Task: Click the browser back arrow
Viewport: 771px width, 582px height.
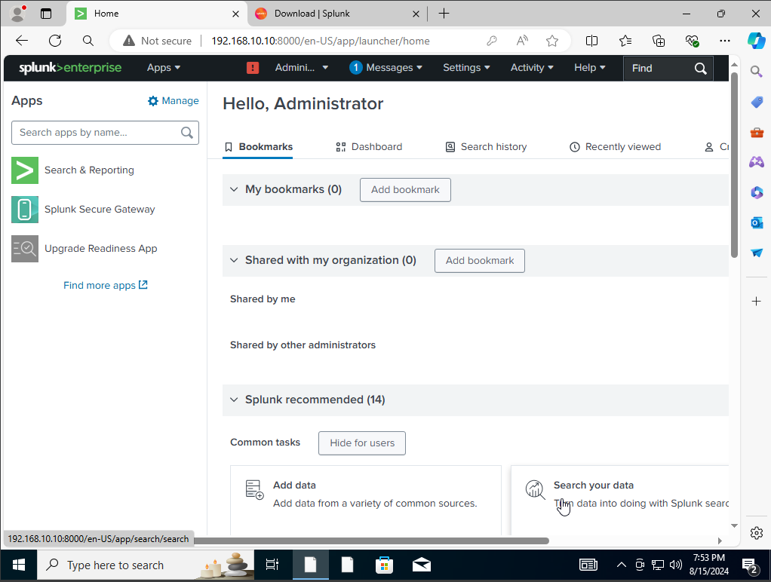Action: click(22, 41)
